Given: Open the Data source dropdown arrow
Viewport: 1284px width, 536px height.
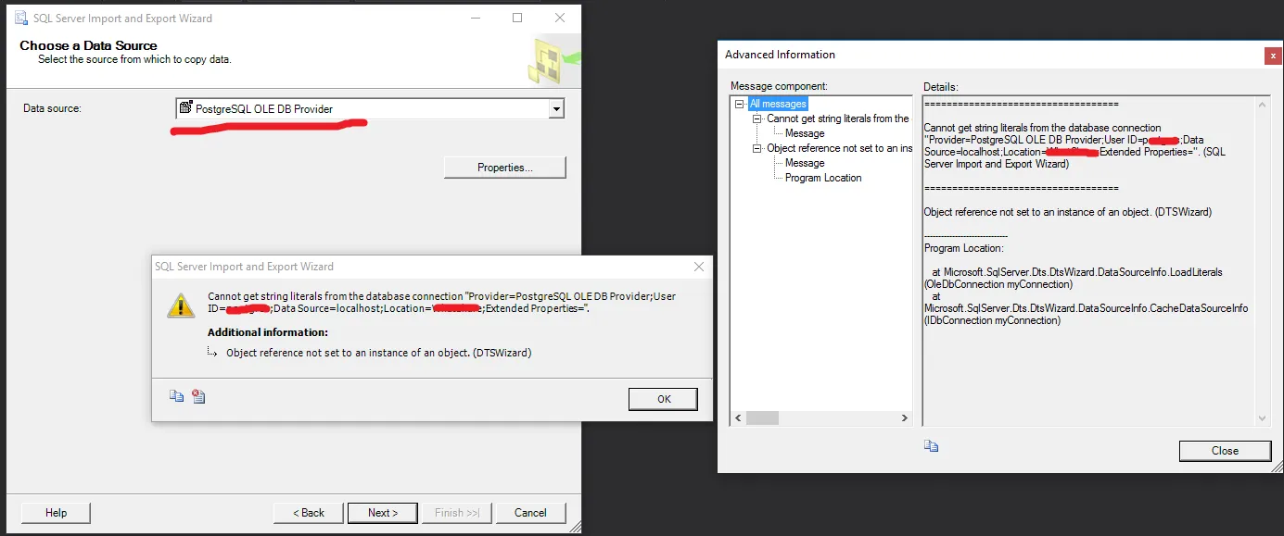Looking at the screenshot, I should pos(556,109).
